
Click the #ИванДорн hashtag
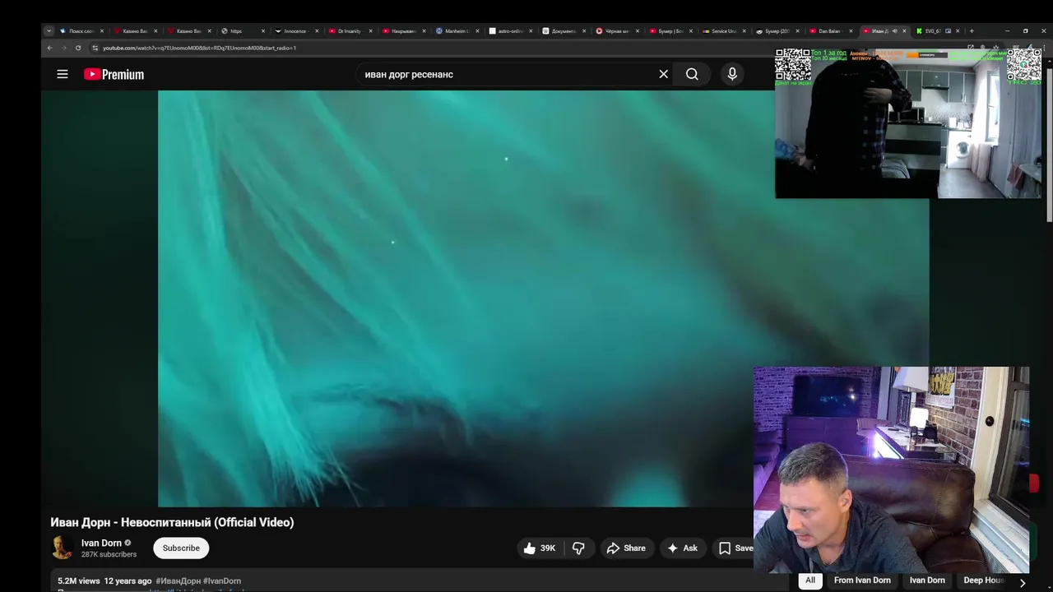tap(178, 581)
